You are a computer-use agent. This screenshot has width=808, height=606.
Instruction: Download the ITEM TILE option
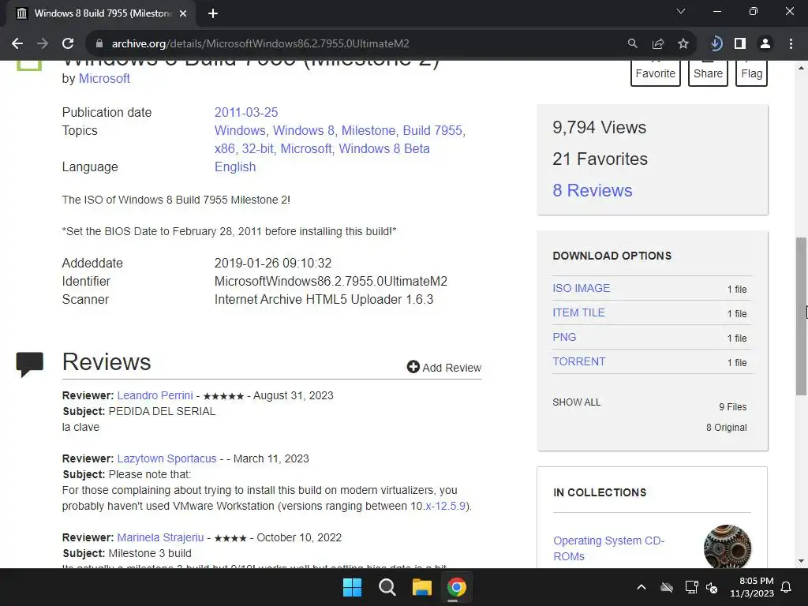(578, 312)
